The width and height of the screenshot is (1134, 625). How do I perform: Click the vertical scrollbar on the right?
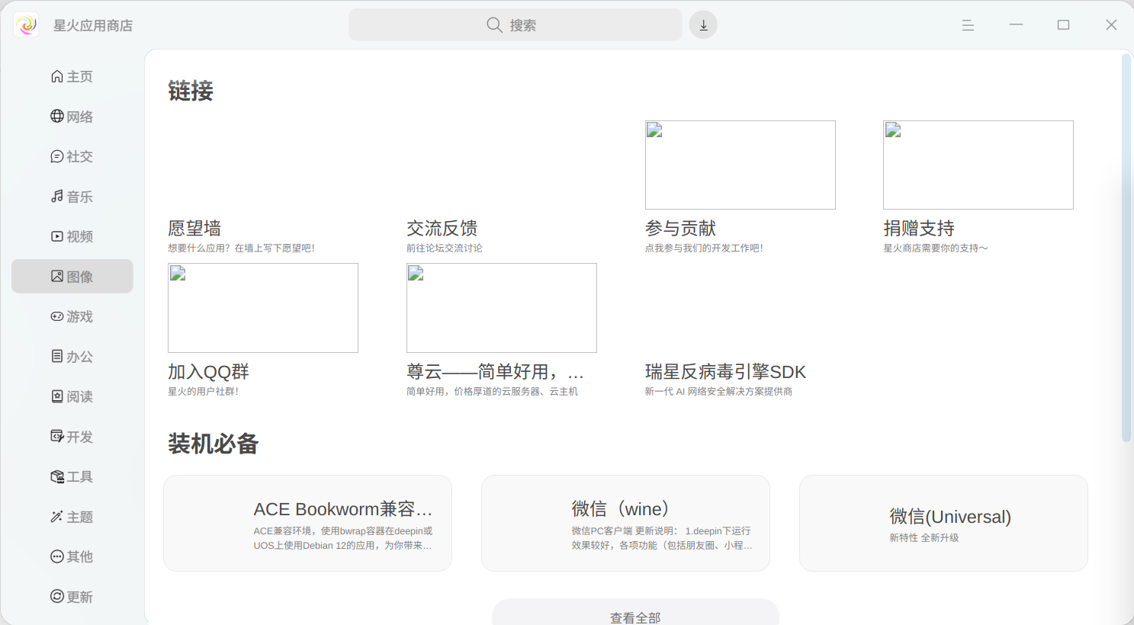tap(1126, 248)
